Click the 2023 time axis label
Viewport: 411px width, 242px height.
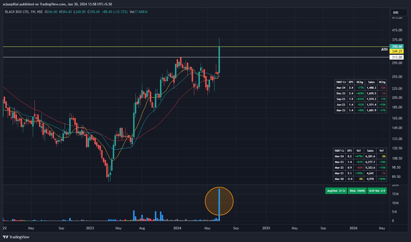90,228
